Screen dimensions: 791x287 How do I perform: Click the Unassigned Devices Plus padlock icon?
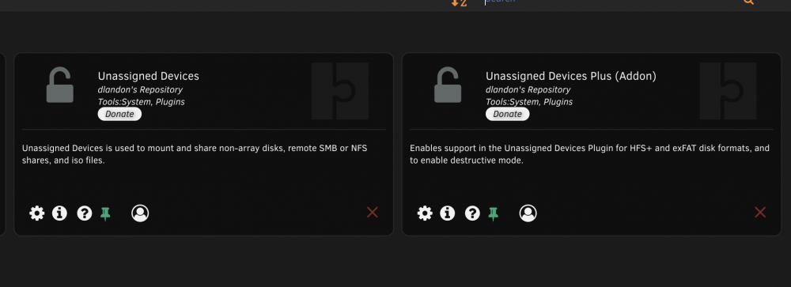448,85
